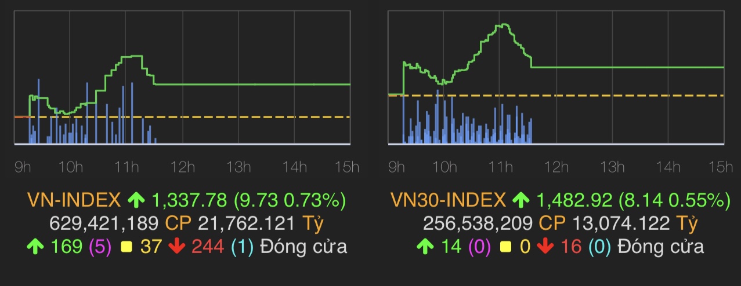This screenshot has width=741, height=286.
Task: Select the VN-INDEX value 1,337.78
Action: [x=189, y=201]
